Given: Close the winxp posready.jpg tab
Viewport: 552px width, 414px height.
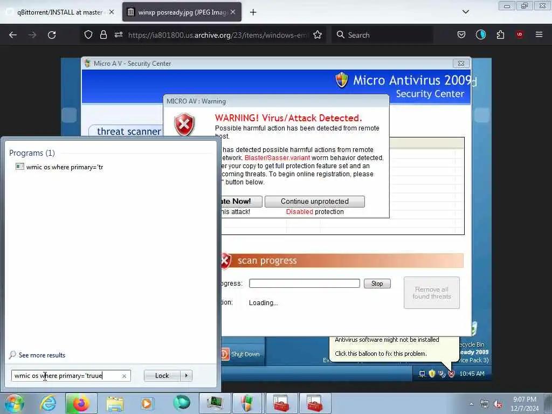Looking at the screenshot, I should pos(233,12).
